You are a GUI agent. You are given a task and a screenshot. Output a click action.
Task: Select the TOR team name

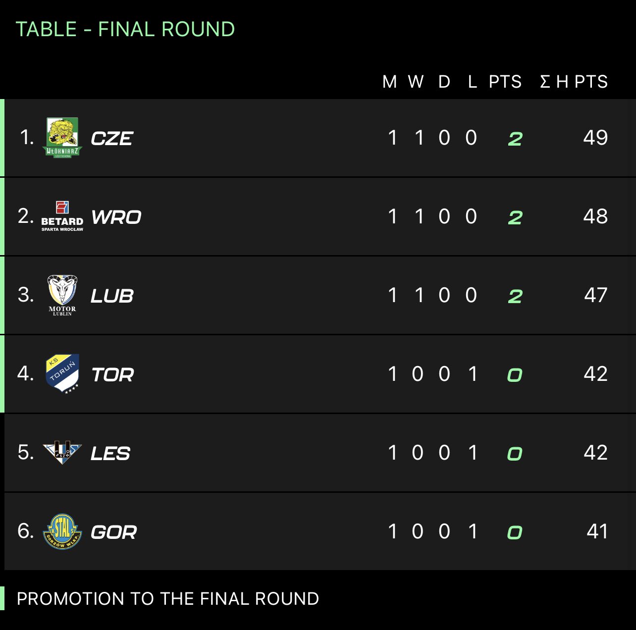[112, 375]
